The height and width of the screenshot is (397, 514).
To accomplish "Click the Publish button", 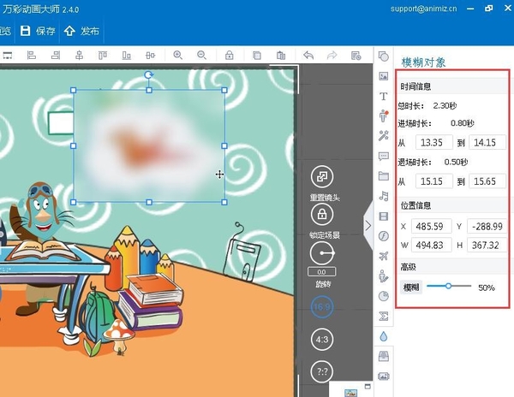I will 82,31.
